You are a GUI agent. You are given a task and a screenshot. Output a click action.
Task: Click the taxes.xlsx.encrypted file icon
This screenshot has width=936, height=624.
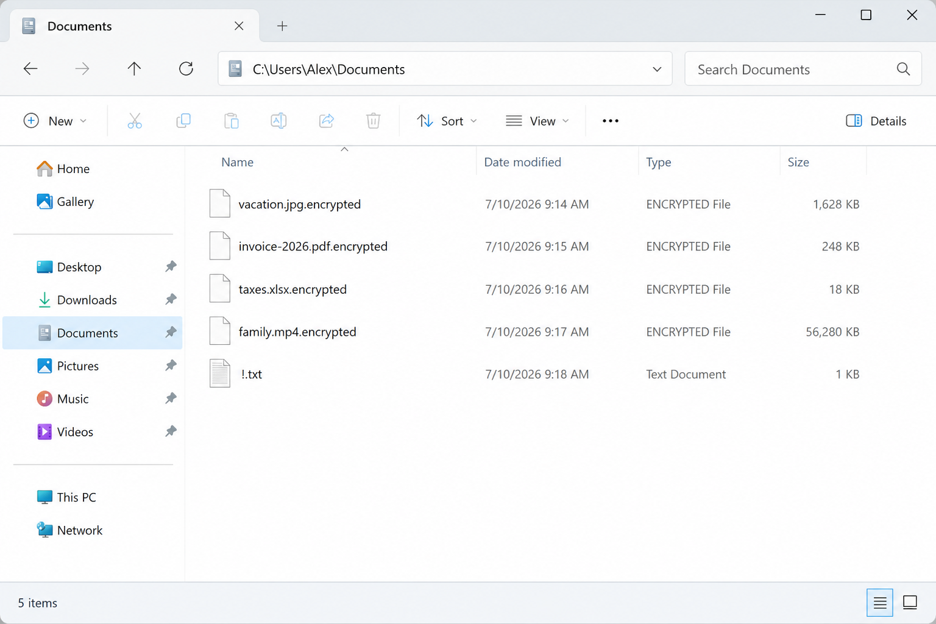click(220, 289)
